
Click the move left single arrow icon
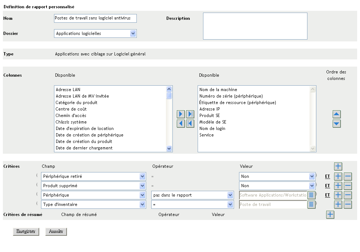point(181,123)
